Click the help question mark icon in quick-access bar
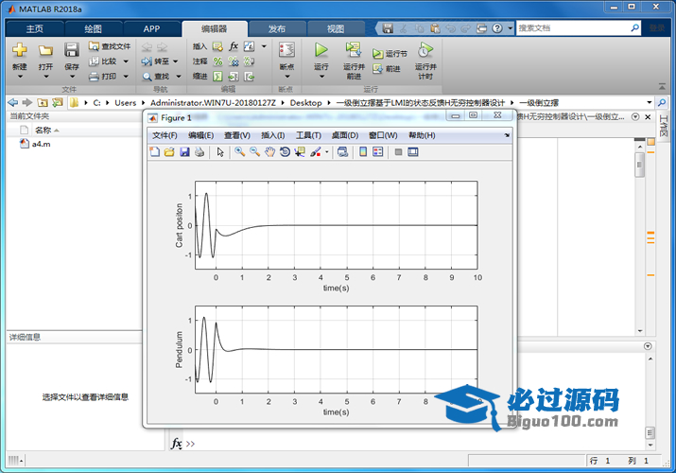This screenshot has height=473, width=676. (497, 28)
